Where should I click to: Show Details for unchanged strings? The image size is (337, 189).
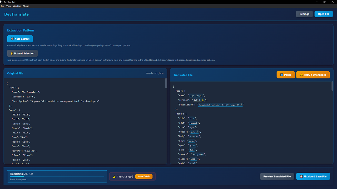pyautogui.click(x=144, y=176)
